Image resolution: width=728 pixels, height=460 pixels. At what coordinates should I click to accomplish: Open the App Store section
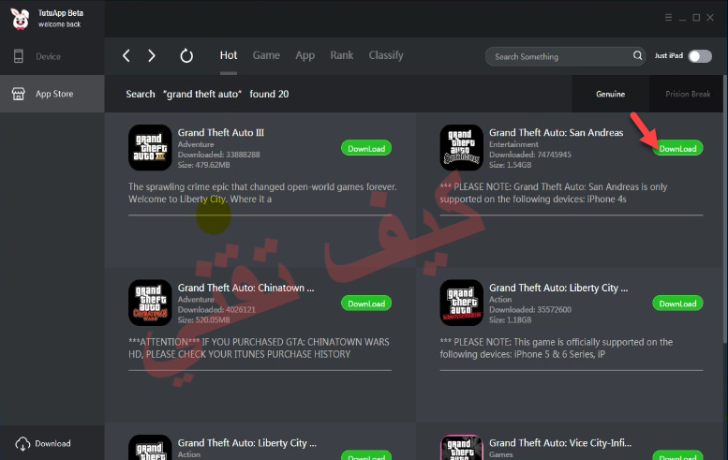click(x=52, y=94)
